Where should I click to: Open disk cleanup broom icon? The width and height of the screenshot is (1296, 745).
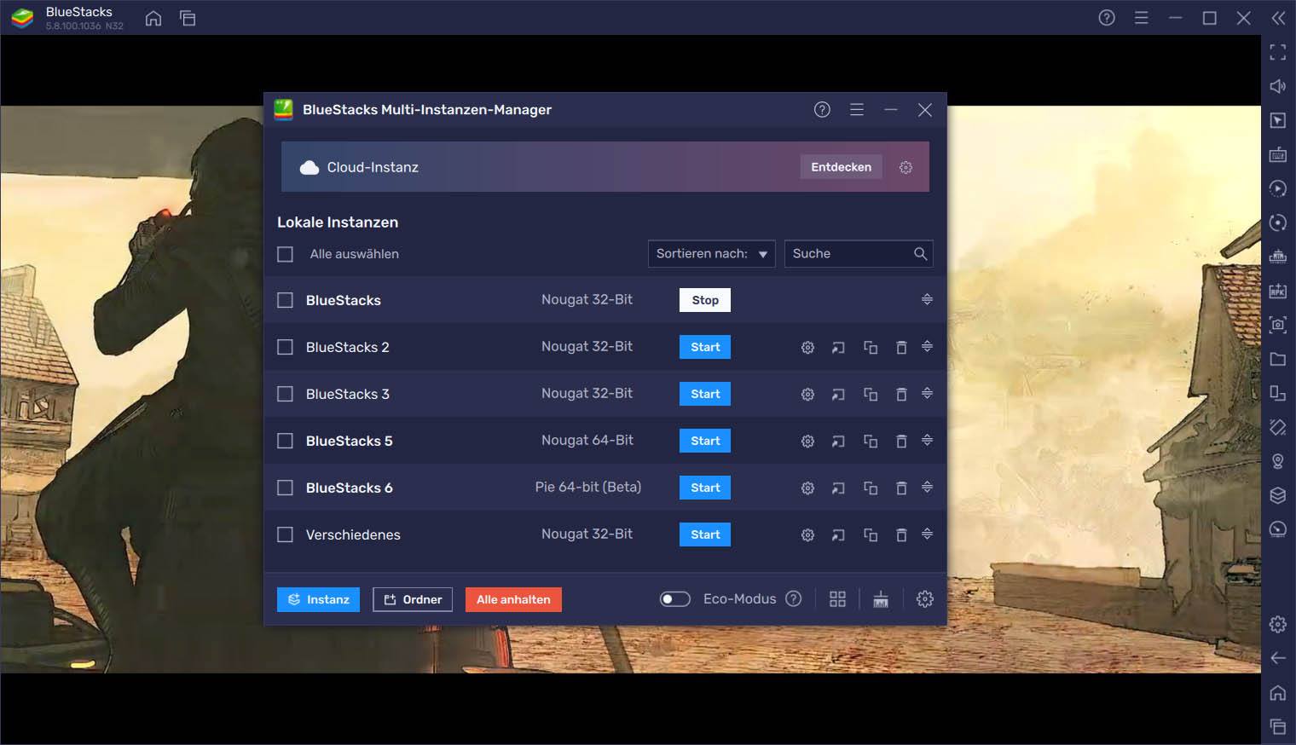(x=881, y=599)
